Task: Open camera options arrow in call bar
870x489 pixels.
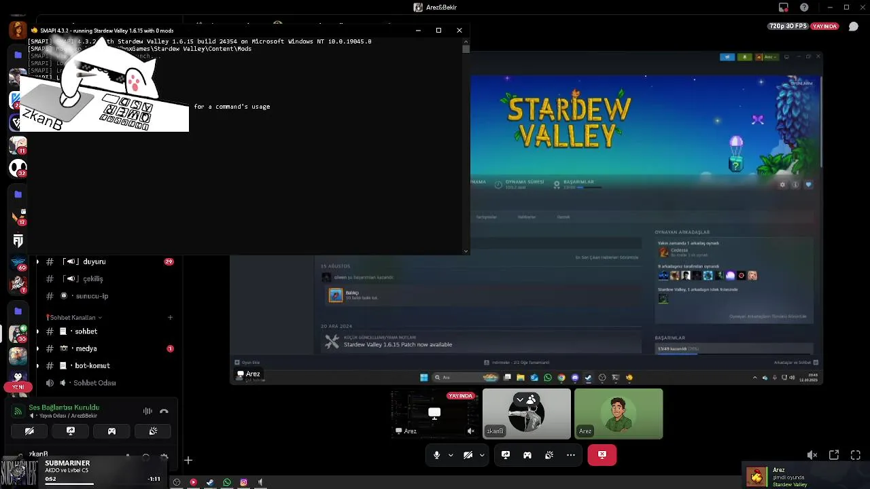Action: pyautogui.click(x=482, y=455)
